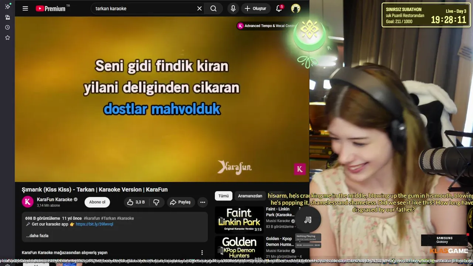Open the account avatar menu

pyautogui.click(x=296, y=8)
